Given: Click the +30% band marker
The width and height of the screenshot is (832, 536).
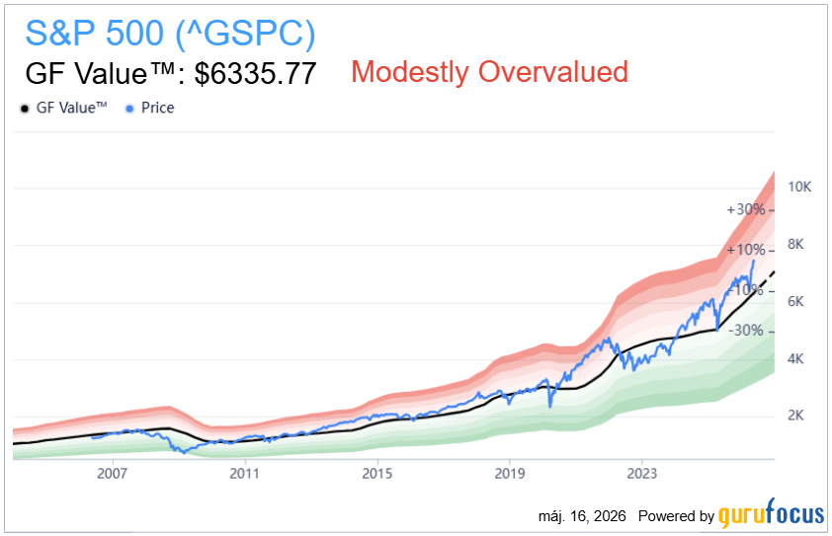Looking at the screenshot, I should pyautogui.click(x=746, y=209).
